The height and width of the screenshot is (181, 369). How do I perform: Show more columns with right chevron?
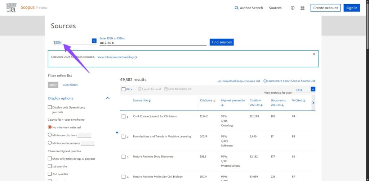pyautogui.click(x=313, y=103)
